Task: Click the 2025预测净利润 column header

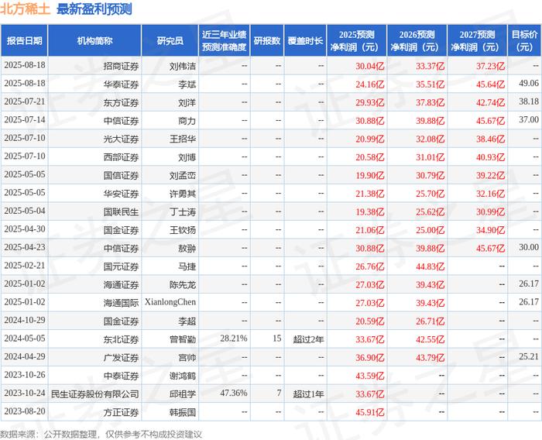Action: coord(357,40)
